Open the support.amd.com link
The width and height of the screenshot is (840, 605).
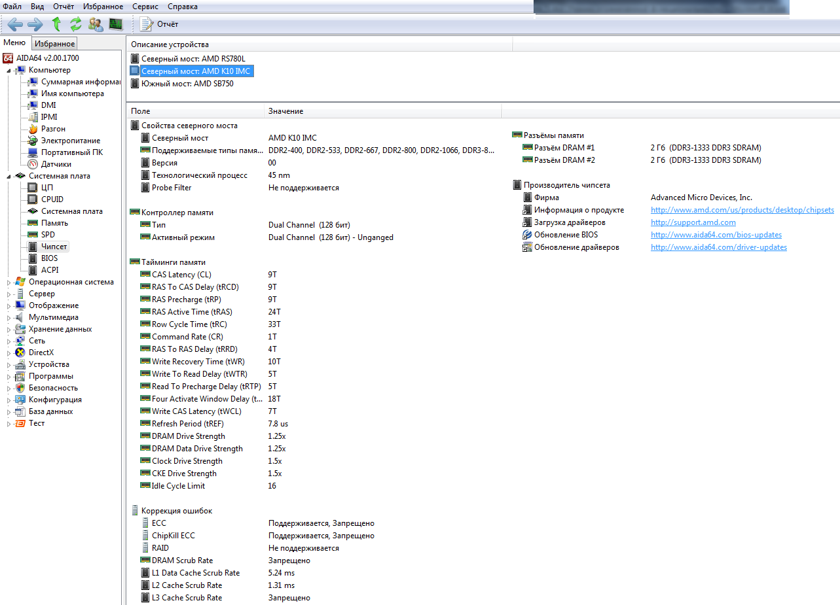click(693, 222)
